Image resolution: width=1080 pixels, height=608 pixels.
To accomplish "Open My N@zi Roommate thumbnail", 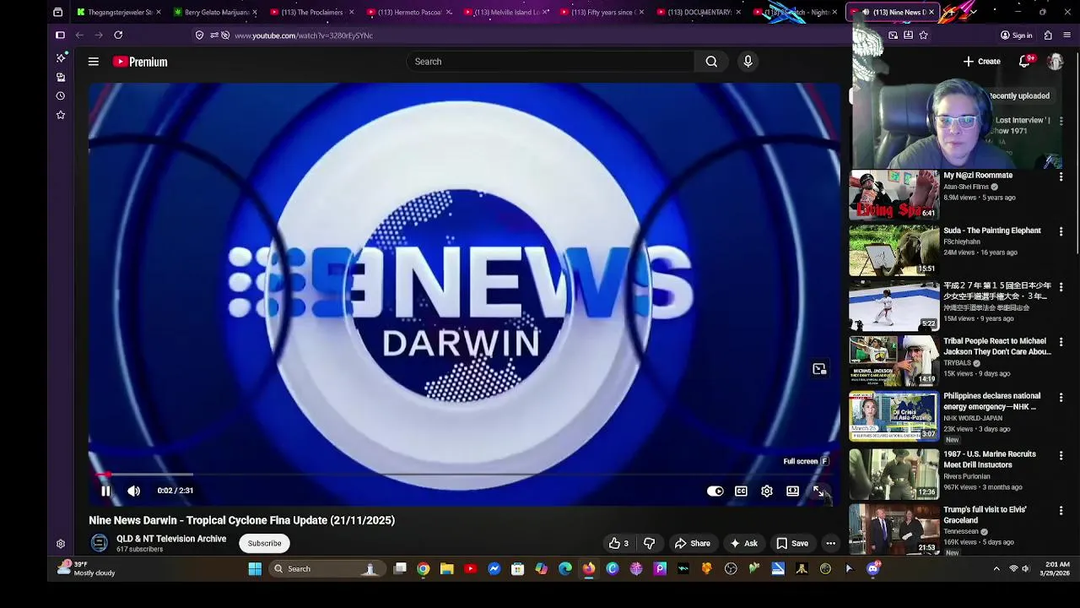I will [894, 195].
